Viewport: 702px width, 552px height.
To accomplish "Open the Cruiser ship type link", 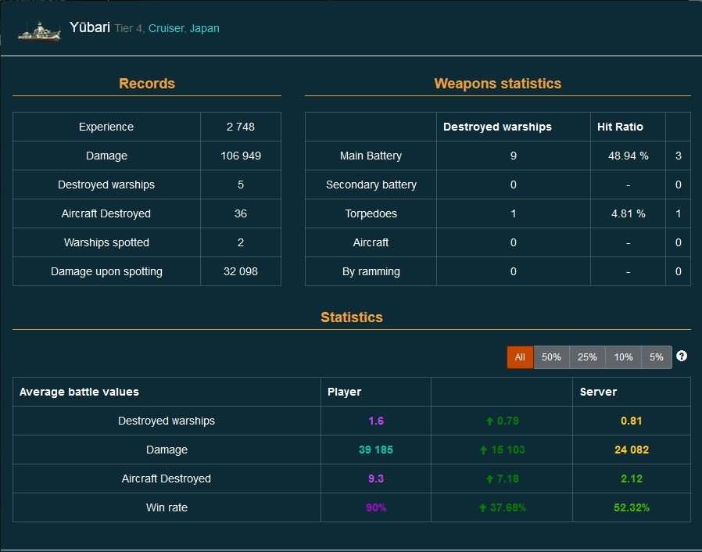I will pyautogui.click(x=167, y=29).
